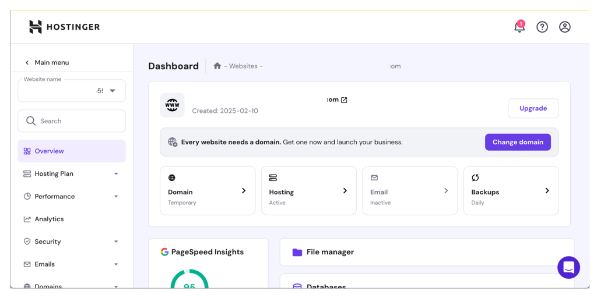Image resolution: width=597 pixels, height=298 pixels.
Task: Go back using Main menu arrow
Action: [27, 63]
